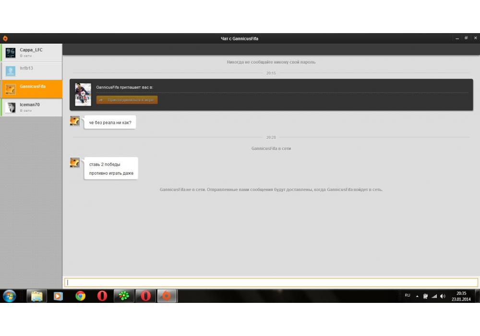Open Google Chrome from taskbar

point(81,296)
